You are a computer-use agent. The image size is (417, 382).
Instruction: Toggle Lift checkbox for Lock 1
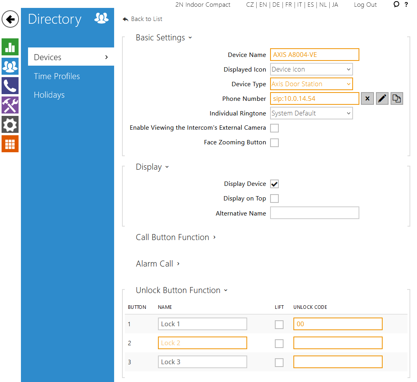[279, 324]
